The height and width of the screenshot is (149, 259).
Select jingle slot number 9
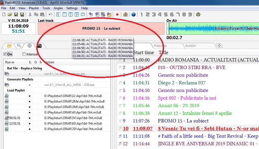click(190, 14)
